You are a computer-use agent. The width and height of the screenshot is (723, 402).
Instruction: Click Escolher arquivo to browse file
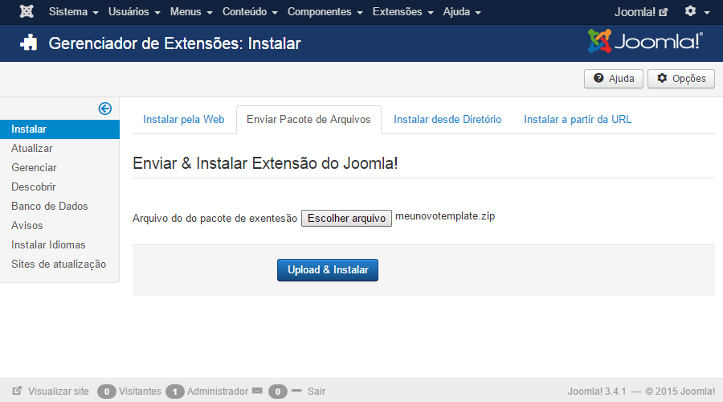click(x=346, y=219)
